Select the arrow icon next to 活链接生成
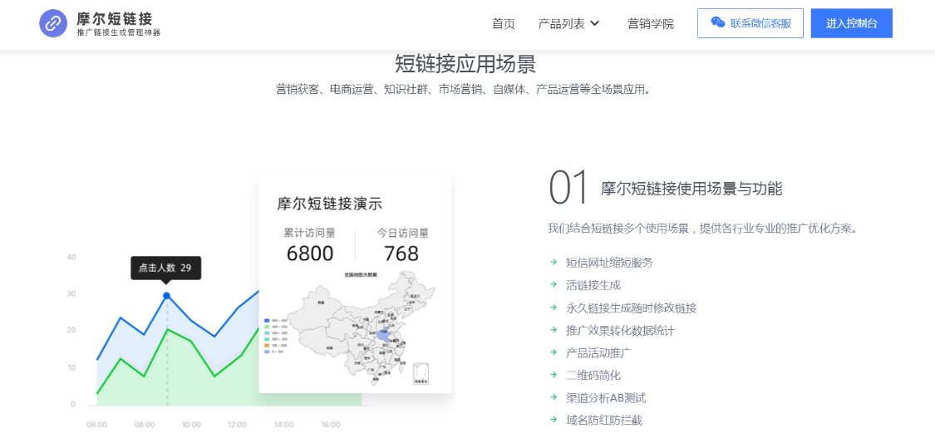The image size is (935, 443). coord(554,284)
